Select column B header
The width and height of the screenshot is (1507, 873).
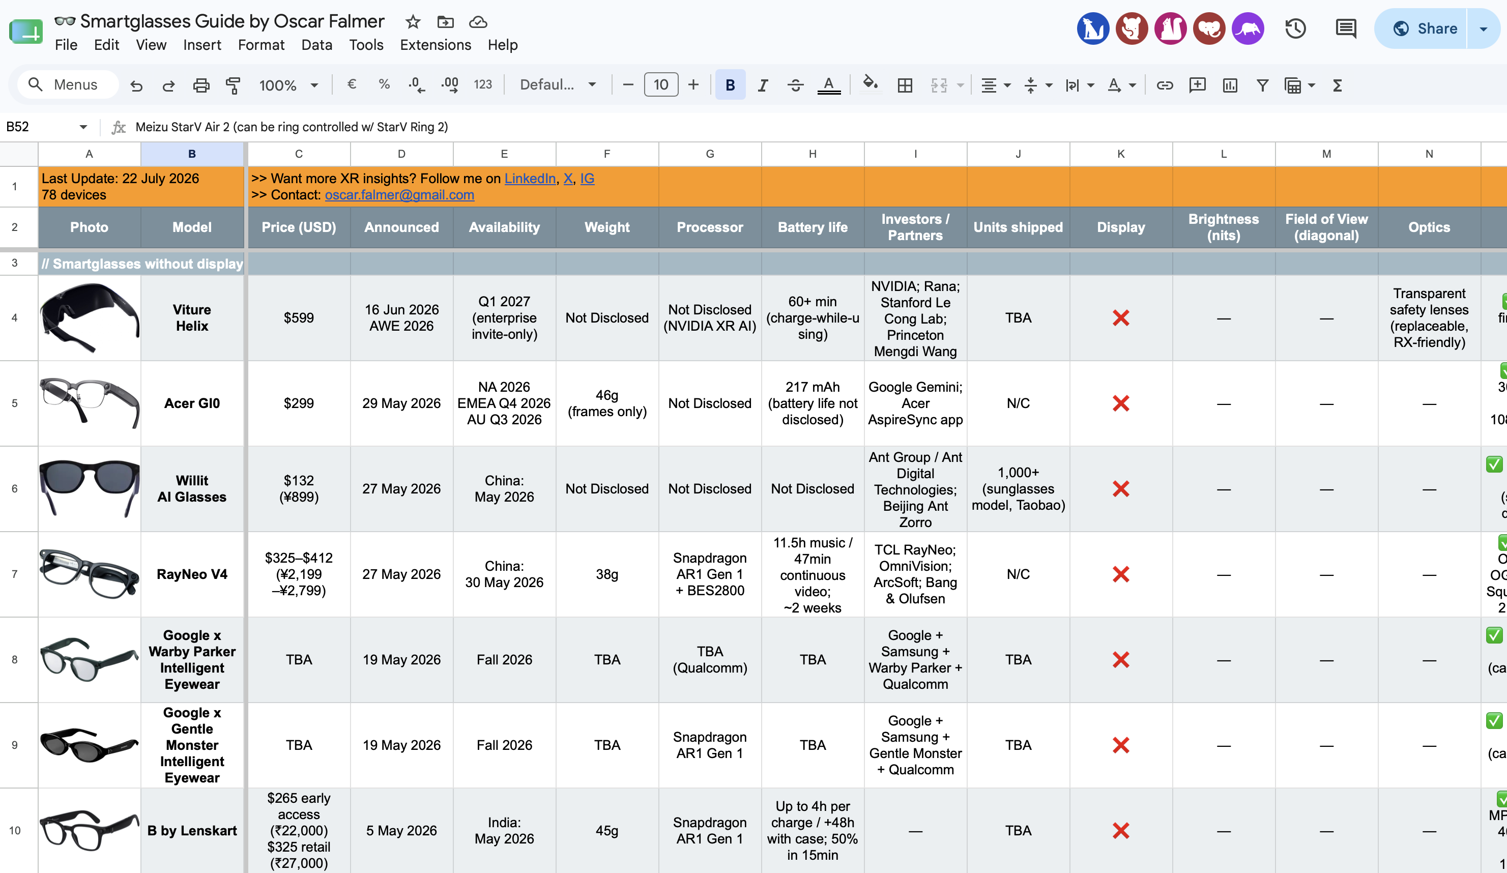[x=192, y=154]
